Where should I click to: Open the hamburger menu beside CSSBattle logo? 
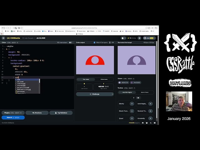coord(3,38)
